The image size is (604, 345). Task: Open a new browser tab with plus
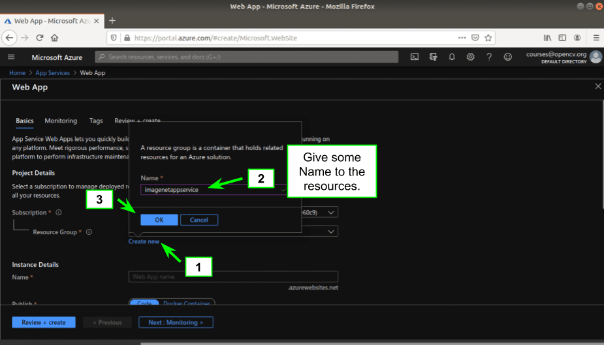point(112,21)
